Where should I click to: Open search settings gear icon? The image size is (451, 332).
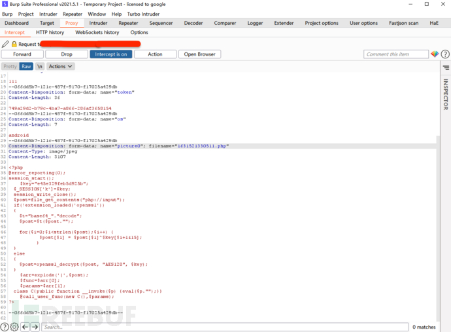pos(14,327)
